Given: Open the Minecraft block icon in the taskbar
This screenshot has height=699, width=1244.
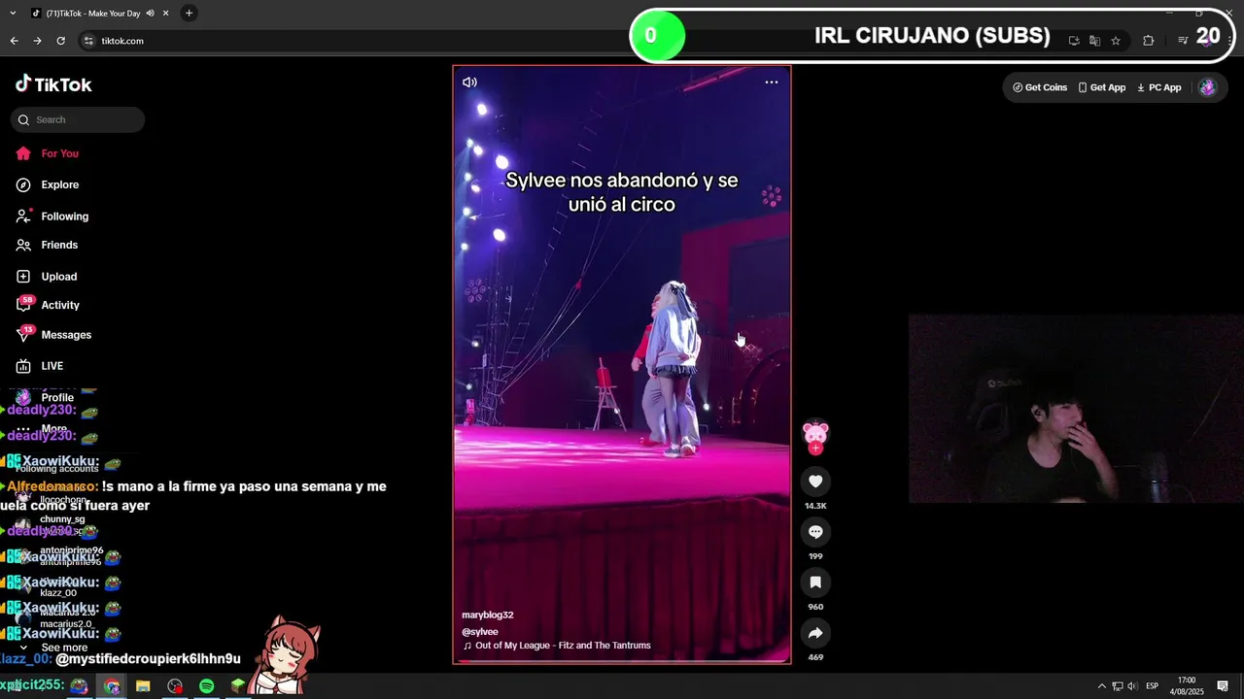Looking at the screenshot, I should point(238,686).
